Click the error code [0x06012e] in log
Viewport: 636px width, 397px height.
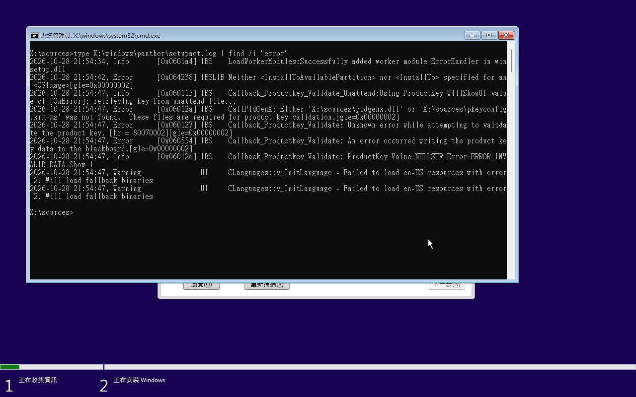tap(177, 157)
